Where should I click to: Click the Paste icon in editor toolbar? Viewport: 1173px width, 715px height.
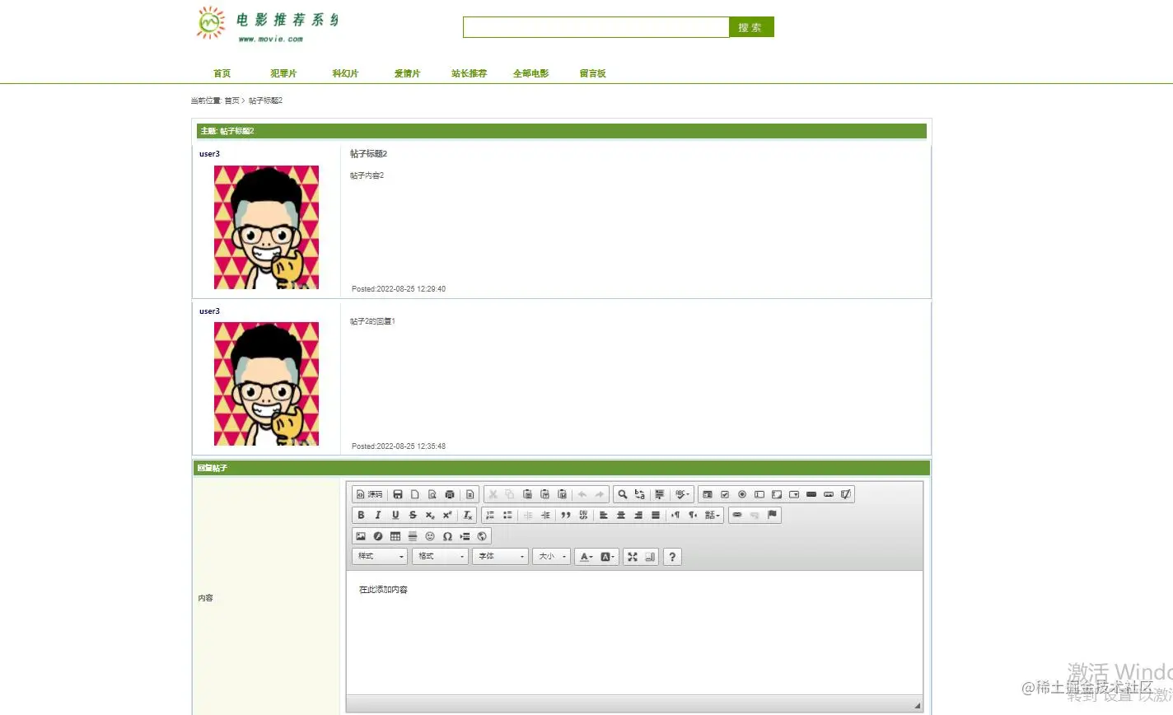click(x=527, y=494)
